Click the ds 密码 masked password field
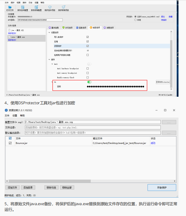 (x=115, y=86)
